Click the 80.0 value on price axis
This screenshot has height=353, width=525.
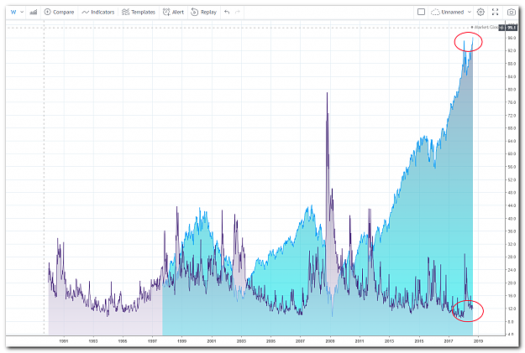(x=512, y=90)
